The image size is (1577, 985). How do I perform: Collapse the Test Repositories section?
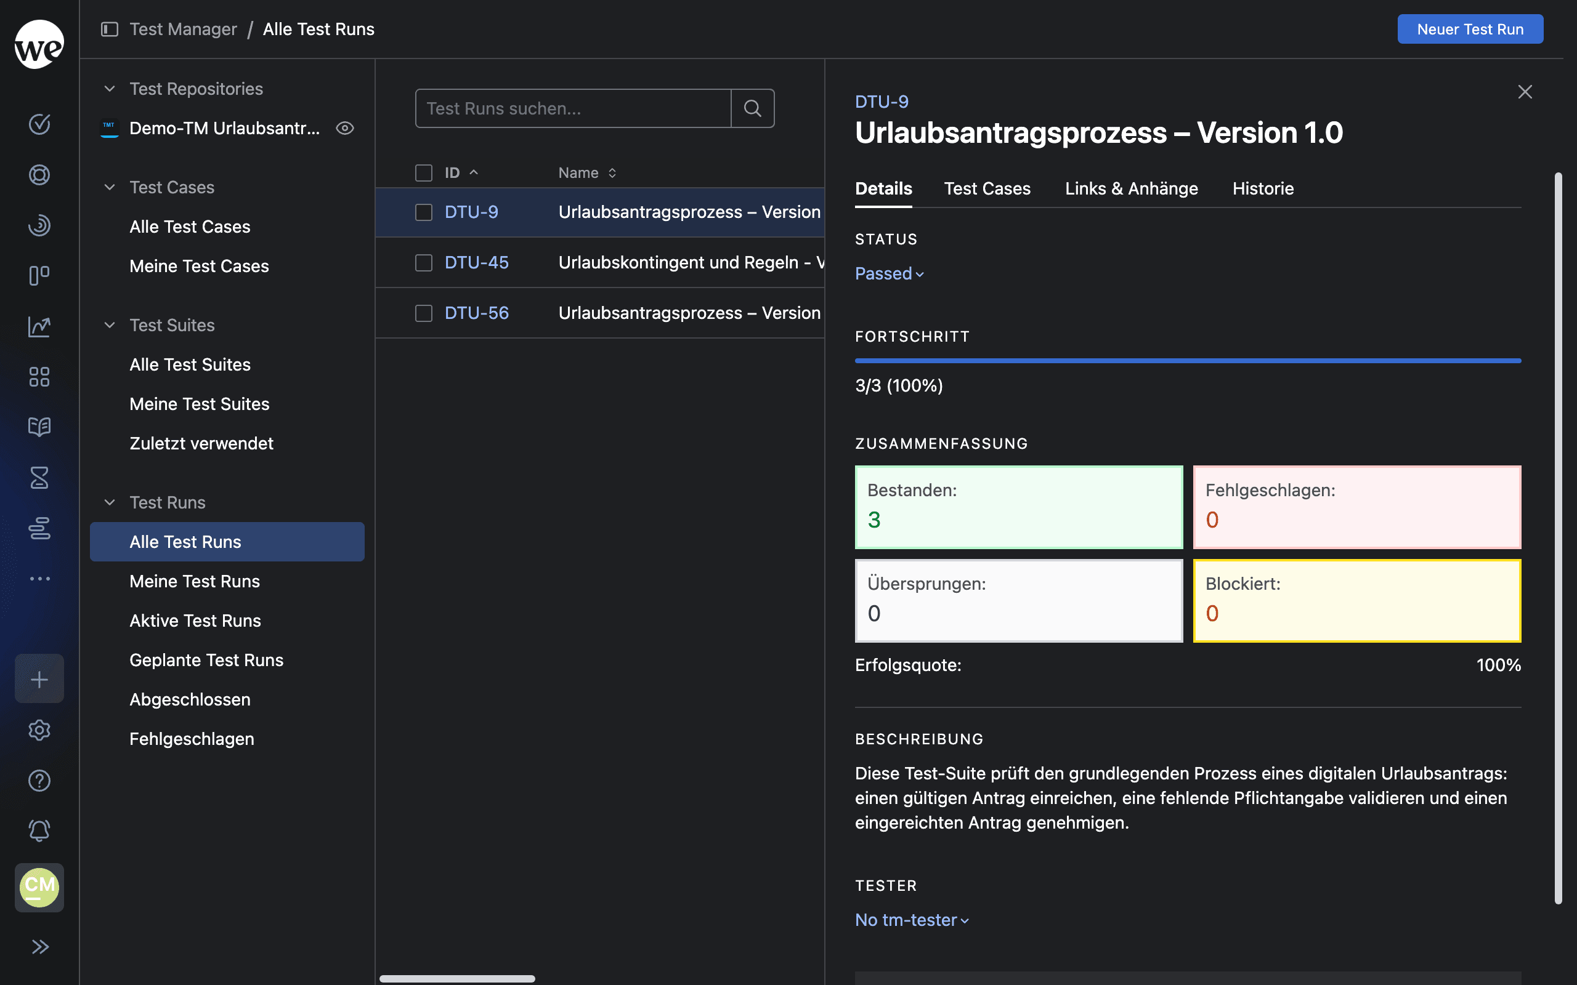pos(110,89)
